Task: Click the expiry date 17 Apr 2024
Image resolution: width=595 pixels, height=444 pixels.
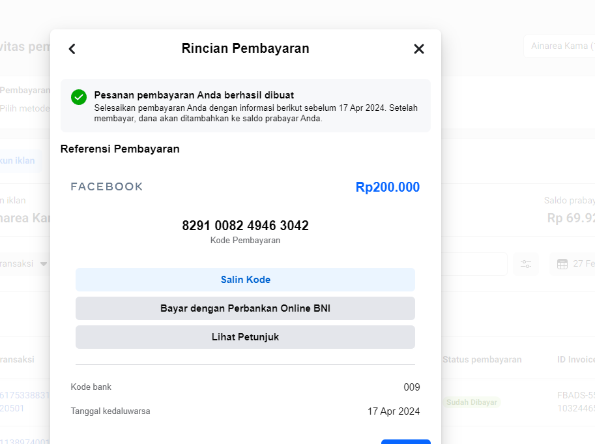Action: [394, 411]
